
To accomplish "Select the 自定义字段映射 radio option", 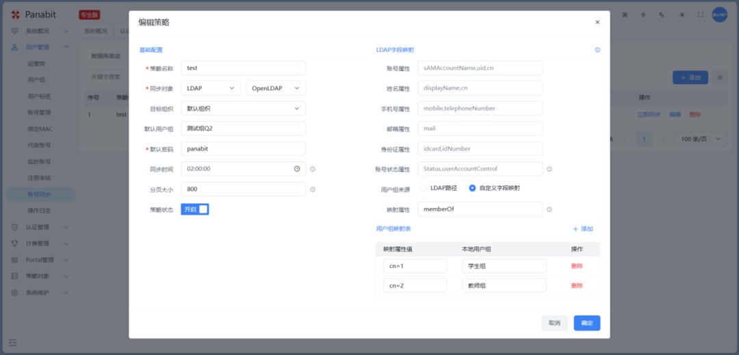I will (472, 188).
